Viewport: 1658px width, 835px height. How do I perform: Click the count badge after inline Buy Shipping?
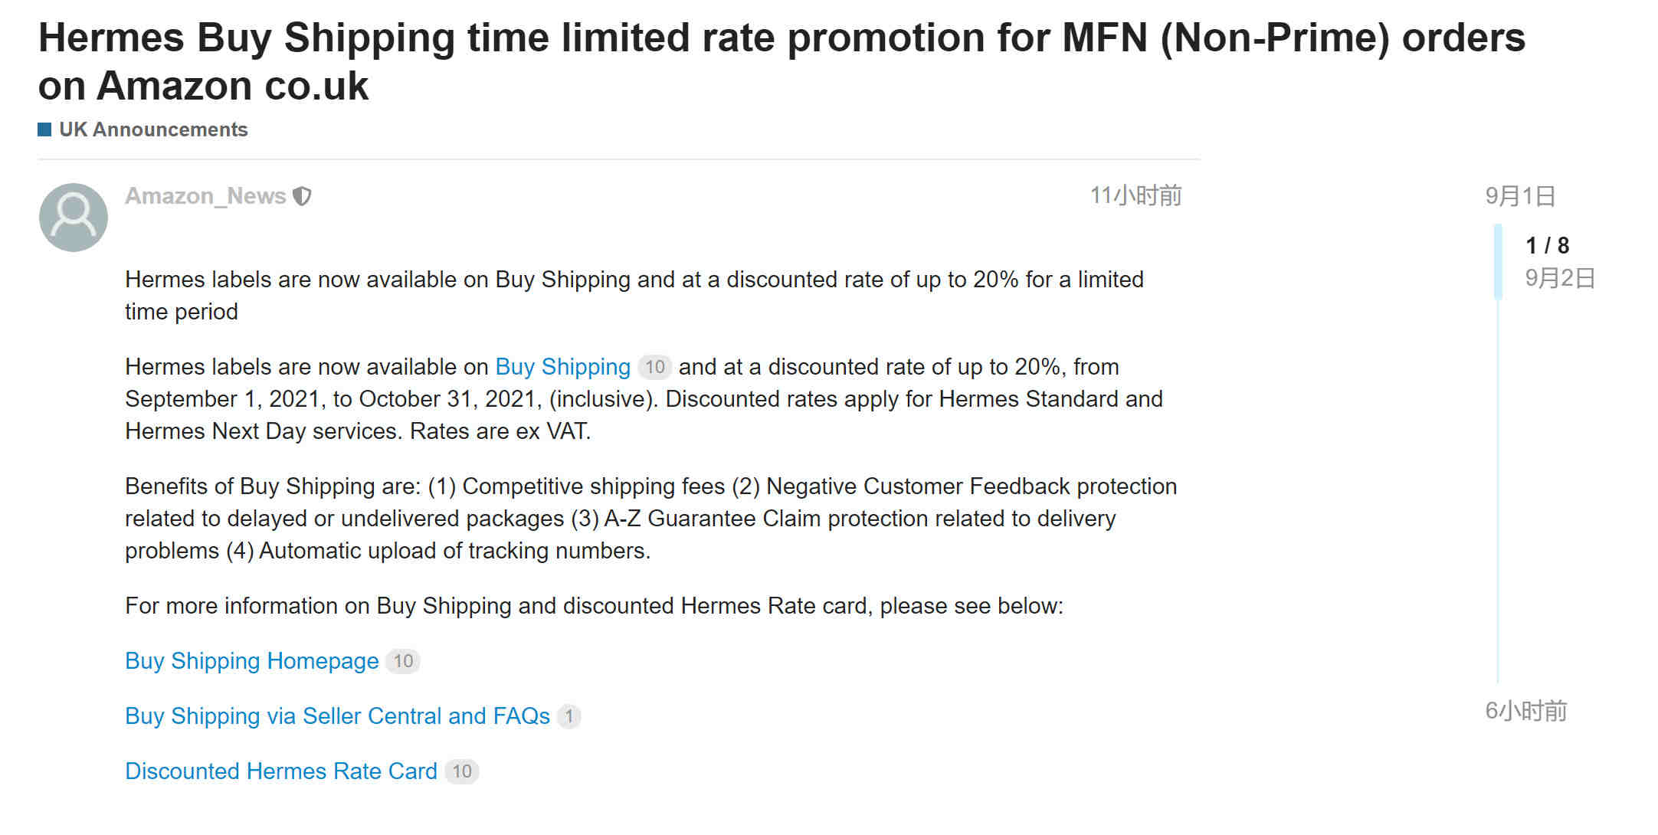click(655, 367)
